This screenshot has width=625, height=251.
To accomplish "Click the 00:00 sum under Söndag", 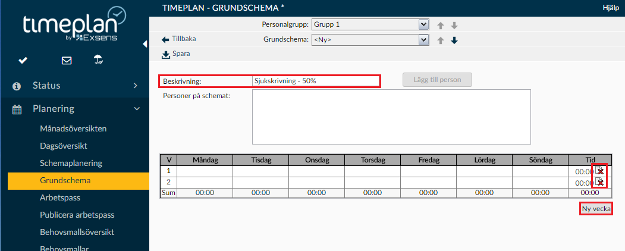I will pyautogui.click(x=541, y=193).
